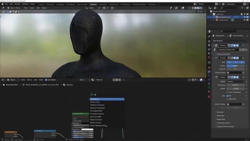Open the Particles properties tab icon

(209, 76)
